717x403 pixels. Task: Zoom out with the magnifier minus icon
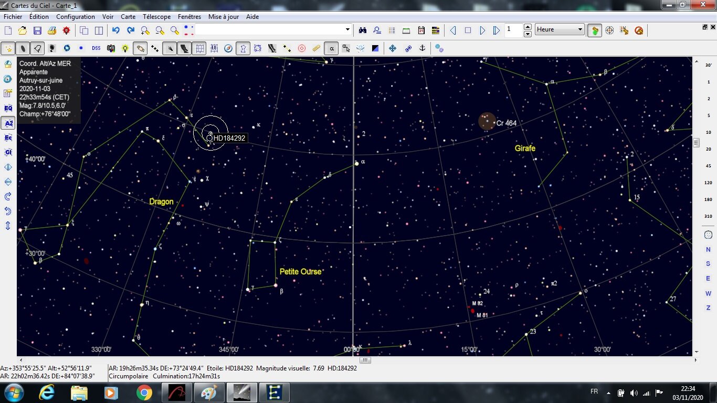(160, 30)
